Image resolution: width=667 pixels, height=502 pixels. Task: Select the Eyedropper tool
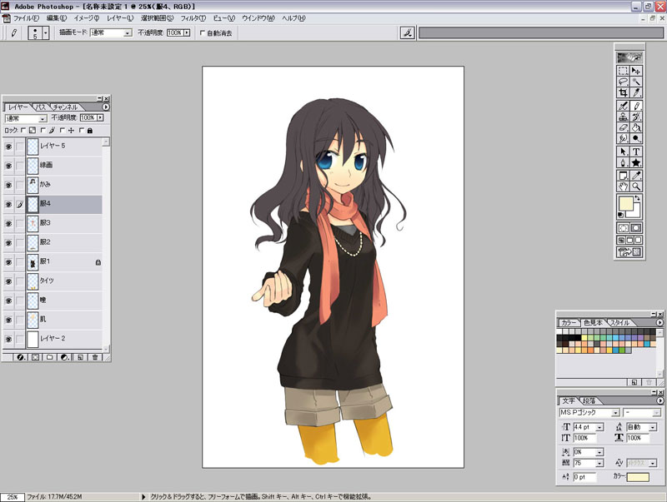(x=636, y=176)
